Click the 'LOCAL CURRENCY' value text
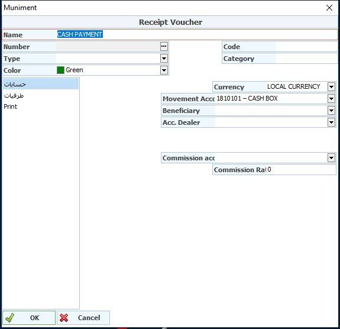Image resolution: width=340 pixels, height=329 pixels. (x=294, y=86)
